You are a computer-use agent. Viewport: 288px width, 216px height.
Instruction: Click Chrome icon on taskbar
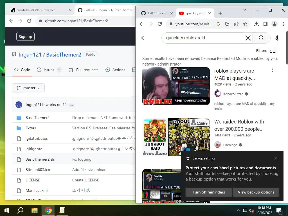tap(48, 210)
